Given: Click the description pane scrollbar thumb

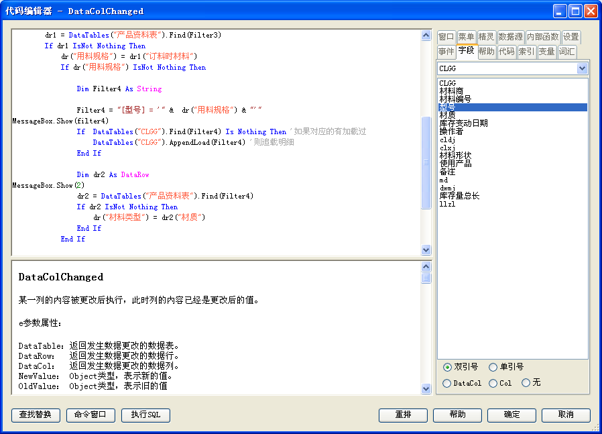Looking at the screenshot, I should coord(426,278).
